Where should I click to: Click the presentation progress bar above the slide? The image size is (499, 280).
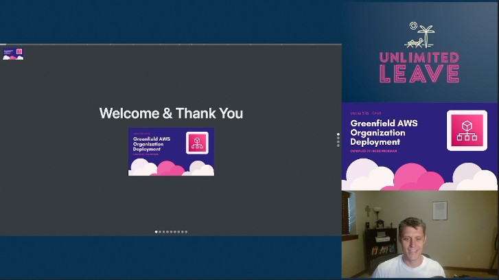[171, 44]
